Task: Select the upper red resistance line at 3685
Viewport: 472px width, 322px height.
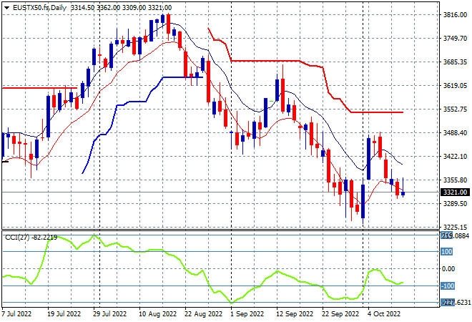Action: click(265, 61)
